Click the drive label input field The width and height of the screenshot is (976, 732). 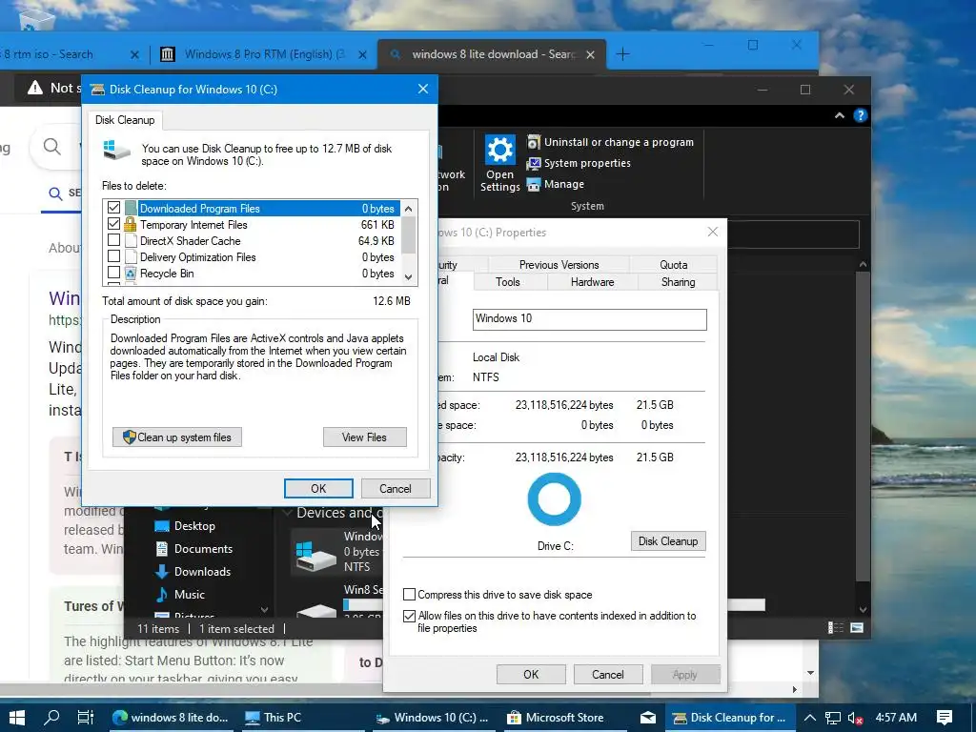pyautogui.click(x=589, y=319)
